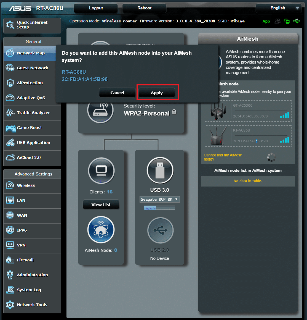Click Cancel in the AiMesh dialog
This screenshot has width=307, height=320.
pos(117,93)
